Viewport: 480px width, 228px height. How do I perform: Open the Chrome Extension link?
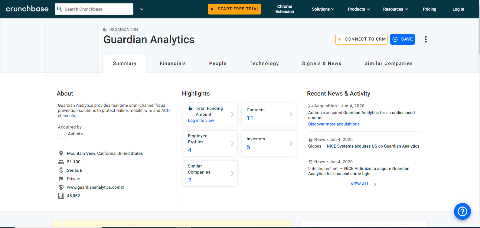pyautogui.click(x=285, y=9)
